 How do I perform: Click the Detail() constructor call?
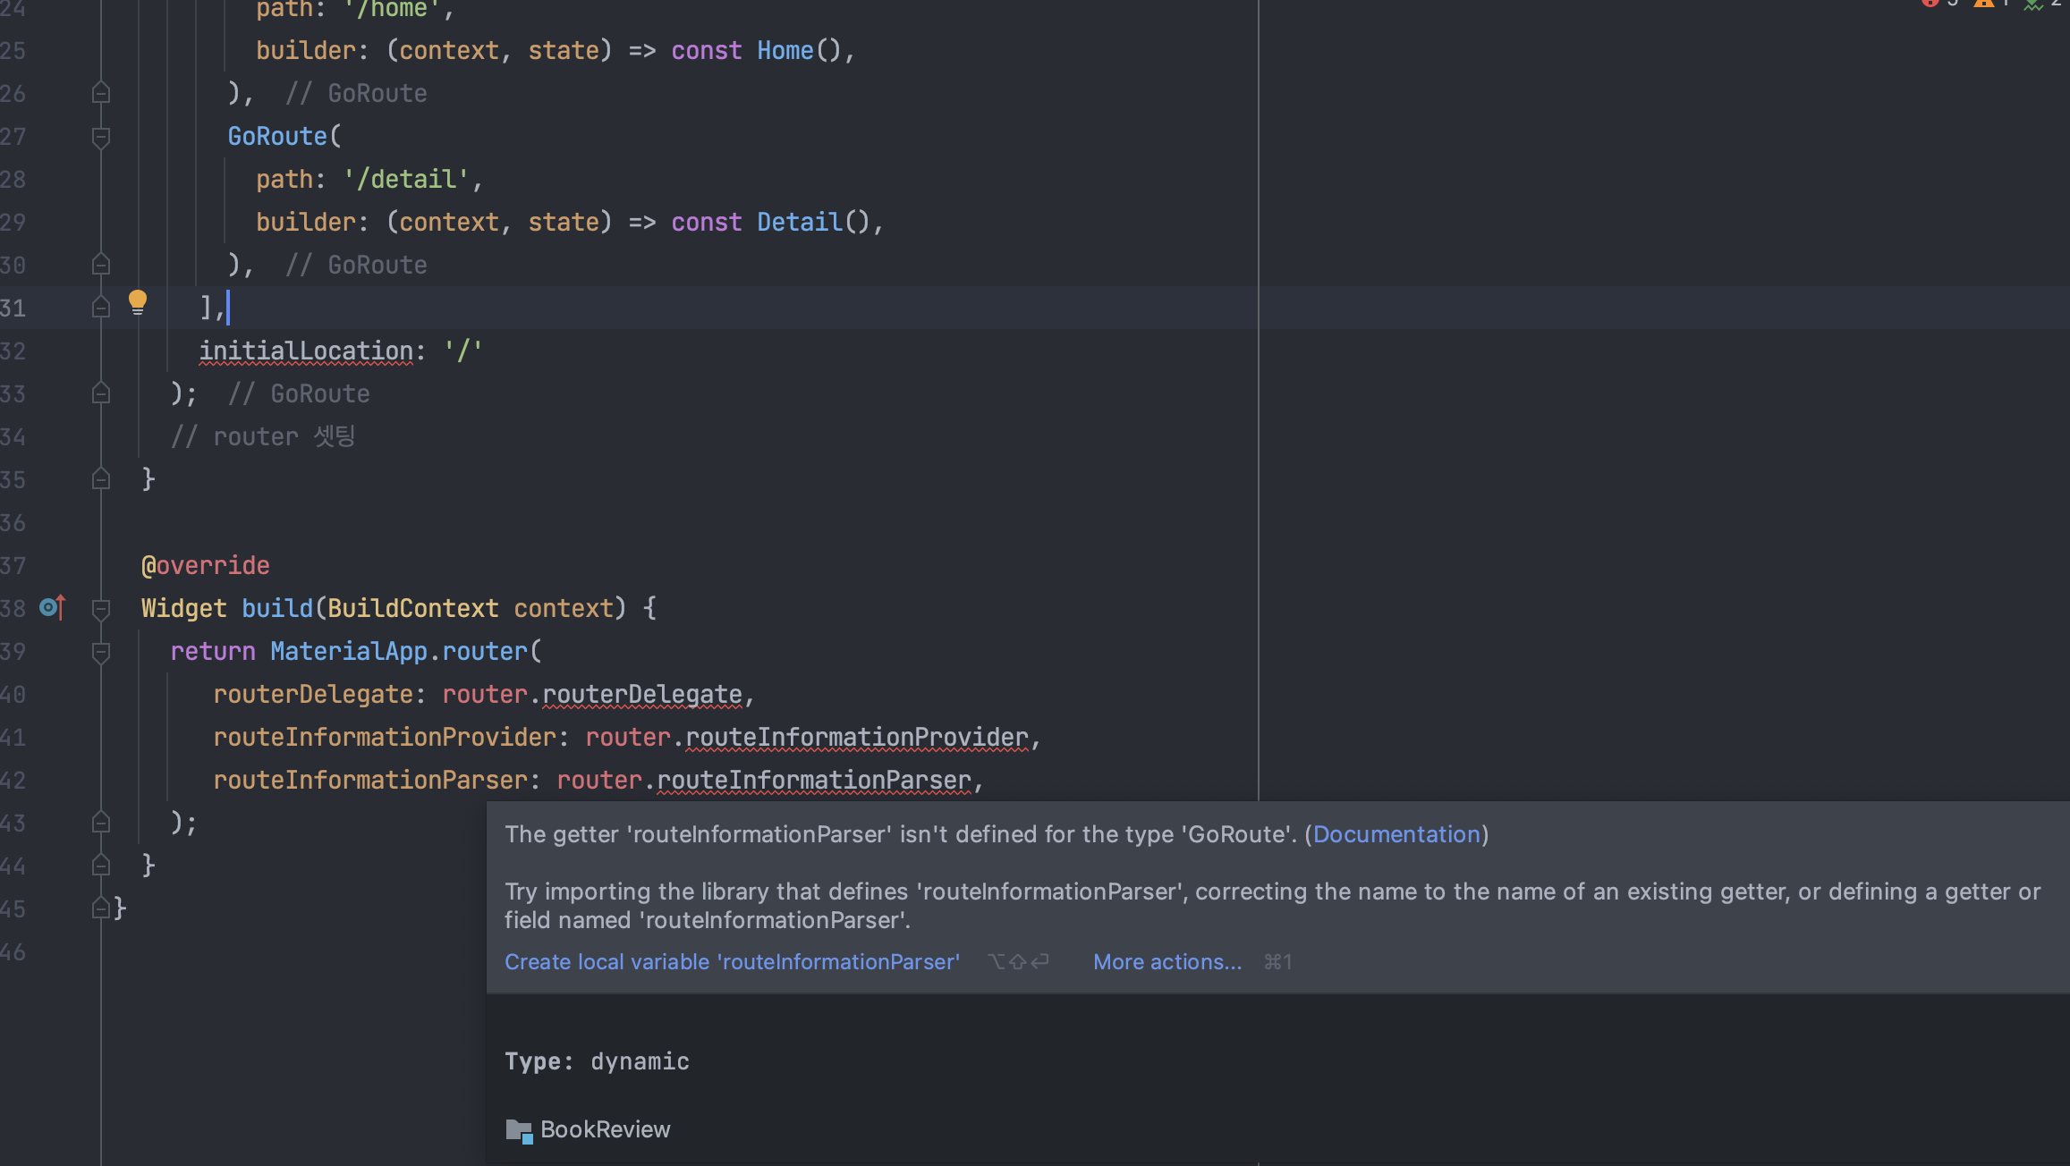tap(813, 222)
